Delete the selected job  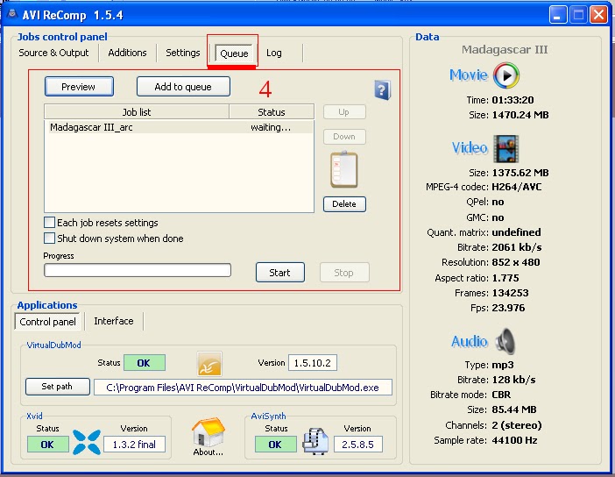(x=344, y=204)
